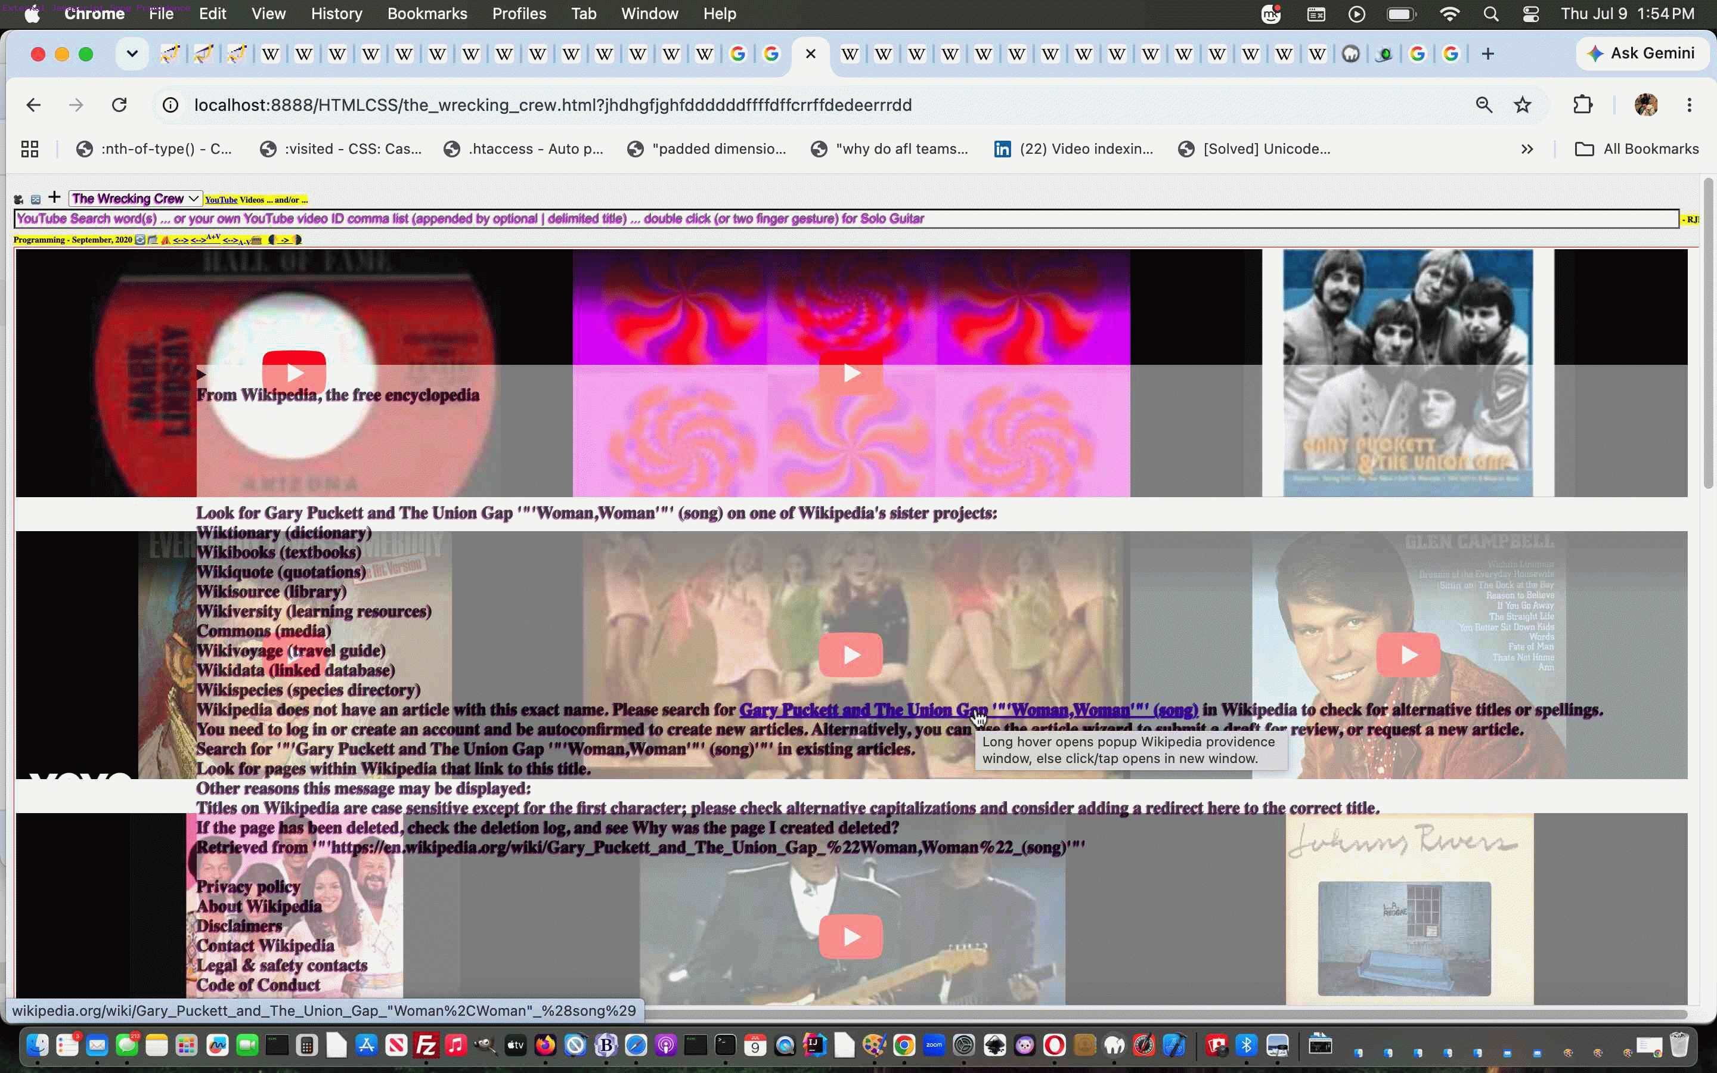Open the Wi-Fi status menu

[1449, 14]
